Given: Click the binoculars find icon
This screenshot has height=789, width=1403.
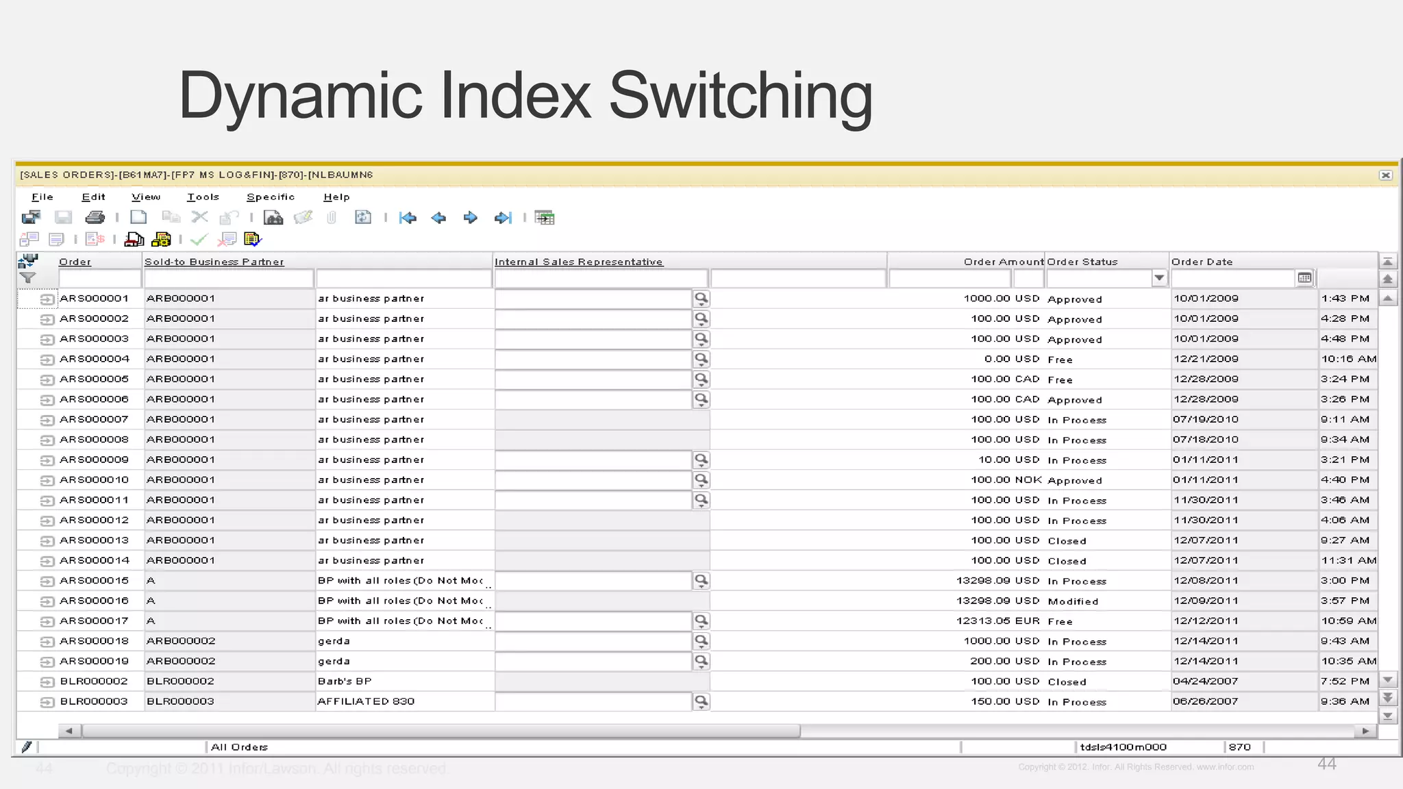Looking at the screenshot, I should pyautogui.click(x=273, y=218).
